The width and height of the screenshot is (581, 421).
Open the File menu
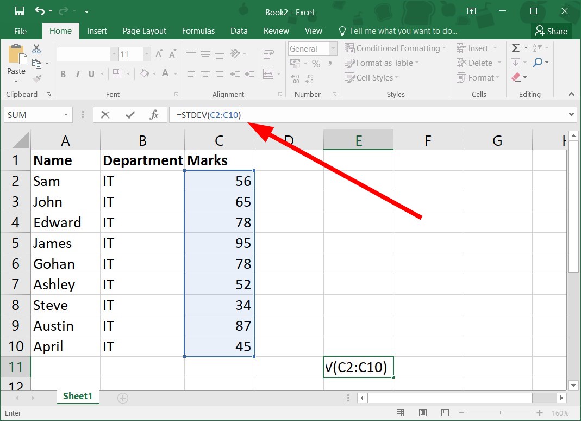(20, 31)
